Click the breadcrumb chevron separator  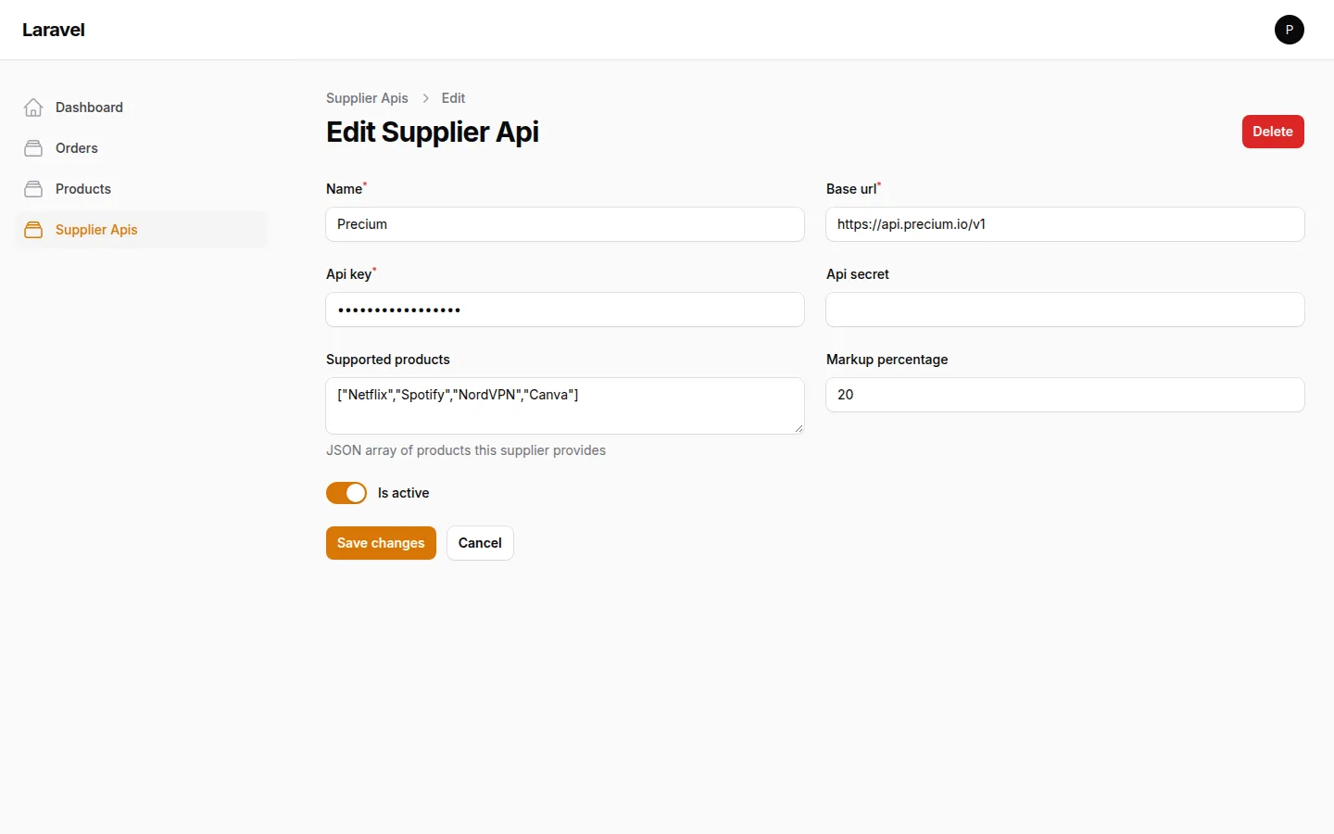point(425,98)
